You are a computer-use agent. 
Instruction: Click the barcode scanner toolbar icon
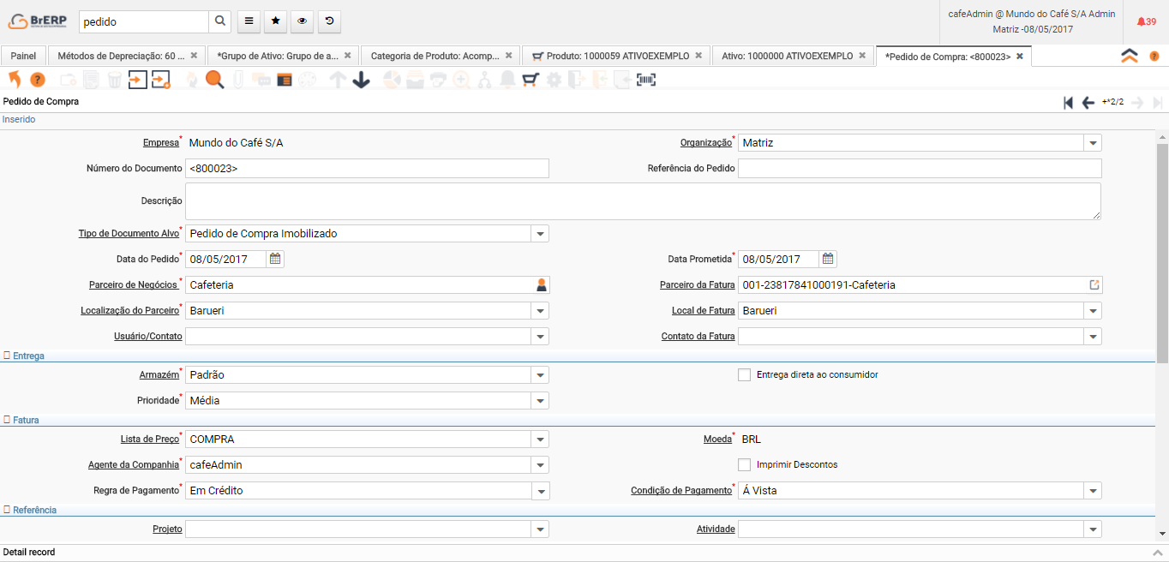pyautogui.click(x=645, y=80)
